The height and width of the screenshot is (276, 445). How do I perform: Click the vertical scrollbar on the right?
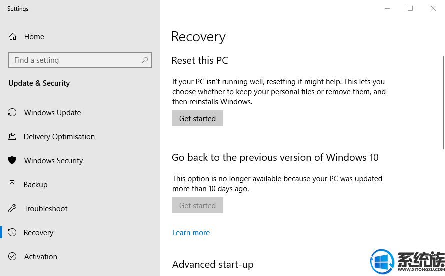click(x=443, y=103)
